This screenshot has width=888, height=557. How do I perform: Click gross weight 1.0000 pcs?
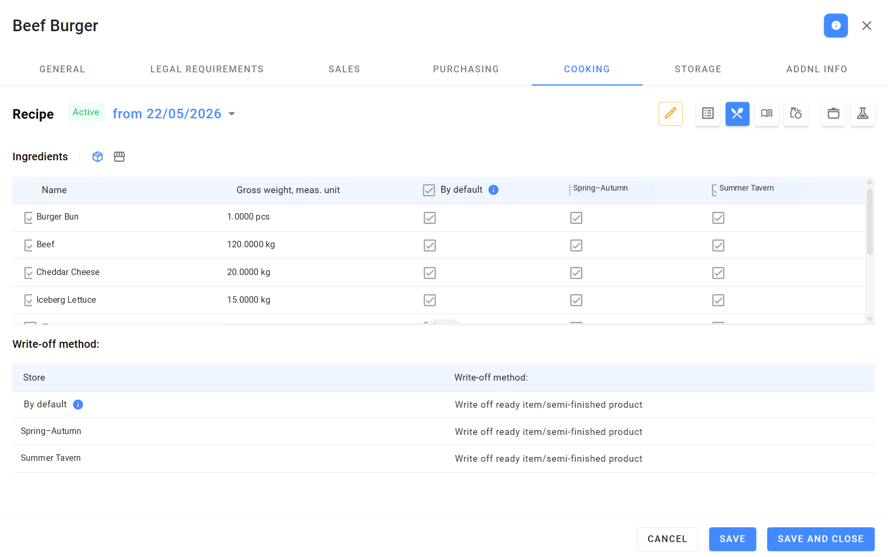point(248,217)
